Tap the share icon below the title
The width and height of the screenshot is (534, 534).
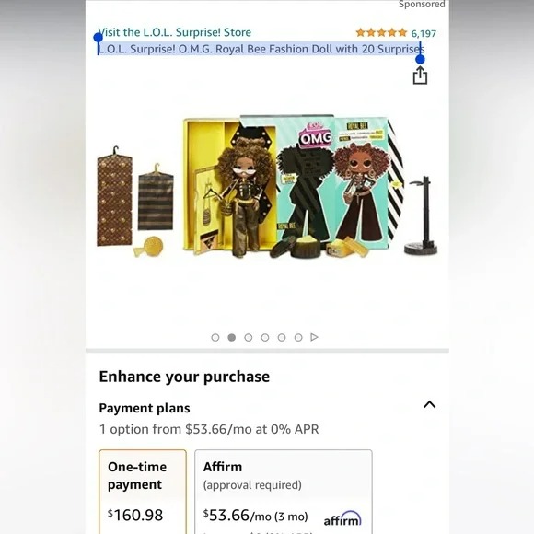pyautogui.click(x=420, y=75)
